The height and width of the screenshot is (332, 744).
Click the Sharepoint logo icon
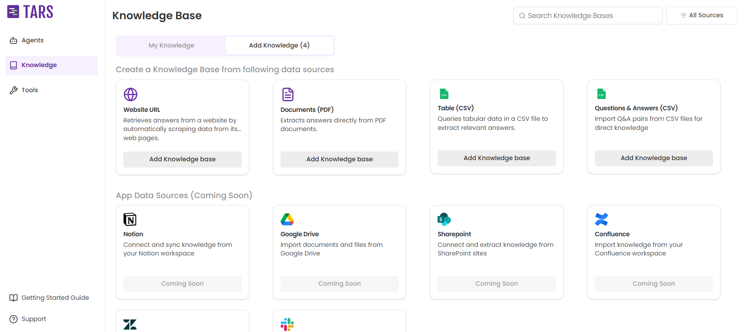pos(444,219)
